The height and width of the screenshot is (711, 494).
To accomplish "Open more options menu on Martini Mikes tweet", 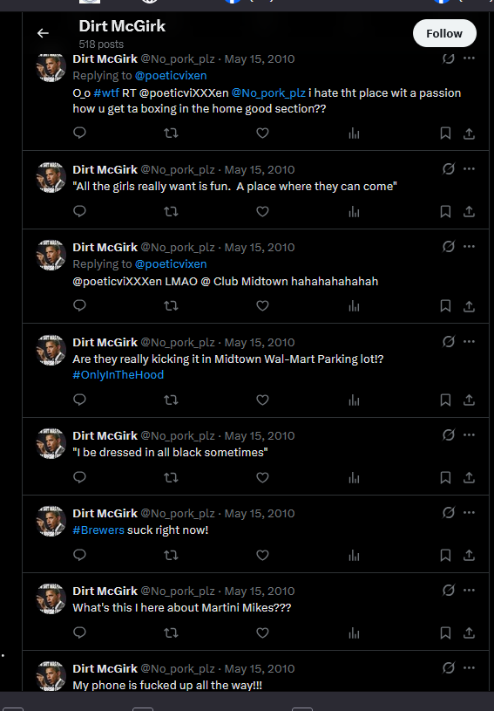I will (469, 590).
